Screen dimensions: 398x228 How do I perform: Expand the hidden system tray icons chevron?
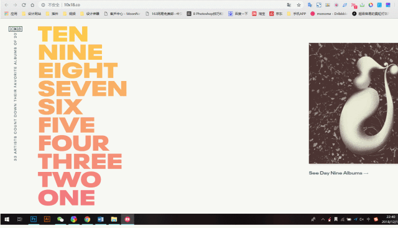(323, 219)
